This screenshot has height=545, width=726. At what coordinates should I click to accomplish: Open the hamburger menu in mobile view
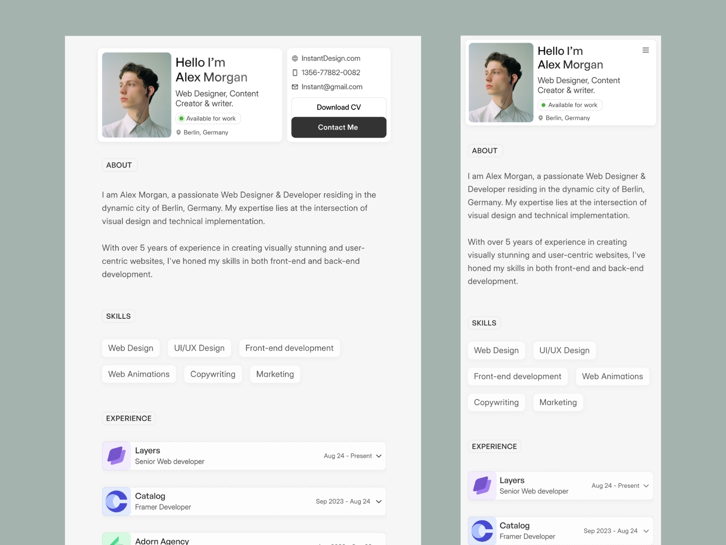coord(645,50)
